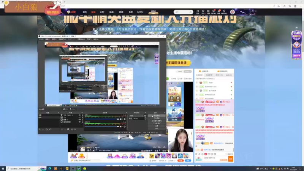Click the Douyu logo in header
Viewport: 304px width, 171px height.
[71, 12]
